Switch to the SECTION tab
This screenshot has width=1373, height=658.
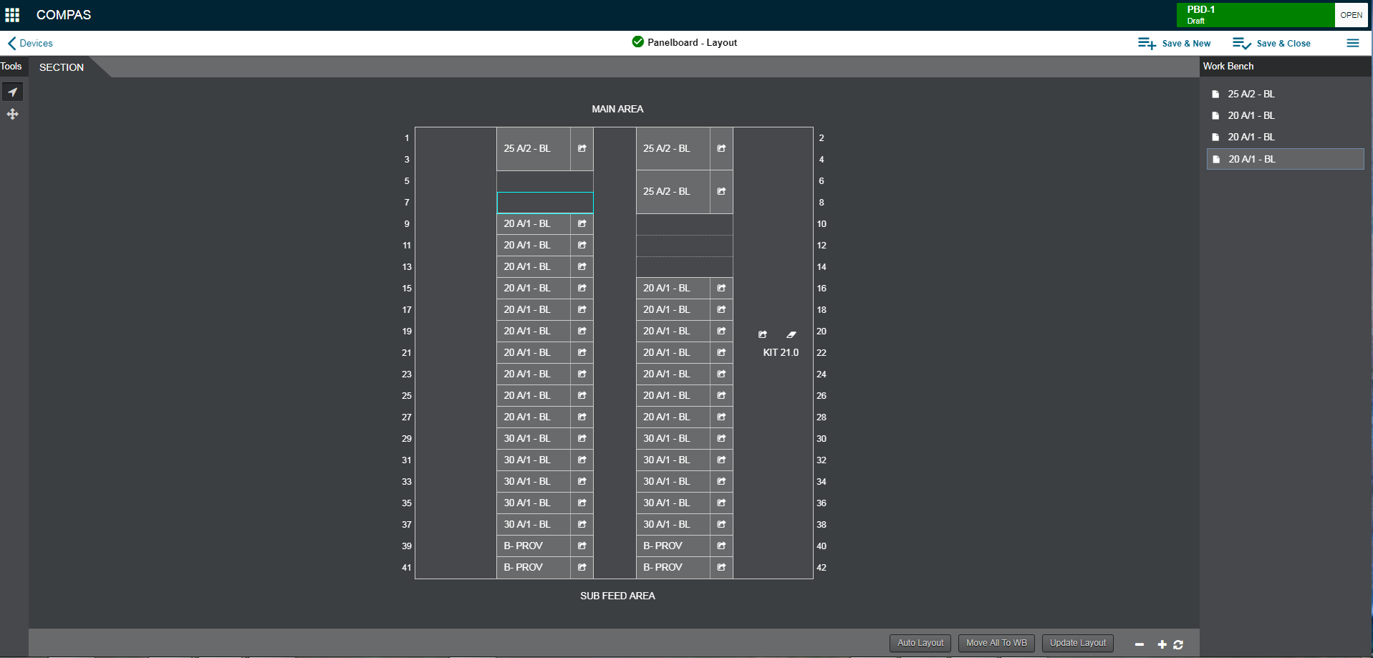62,67
